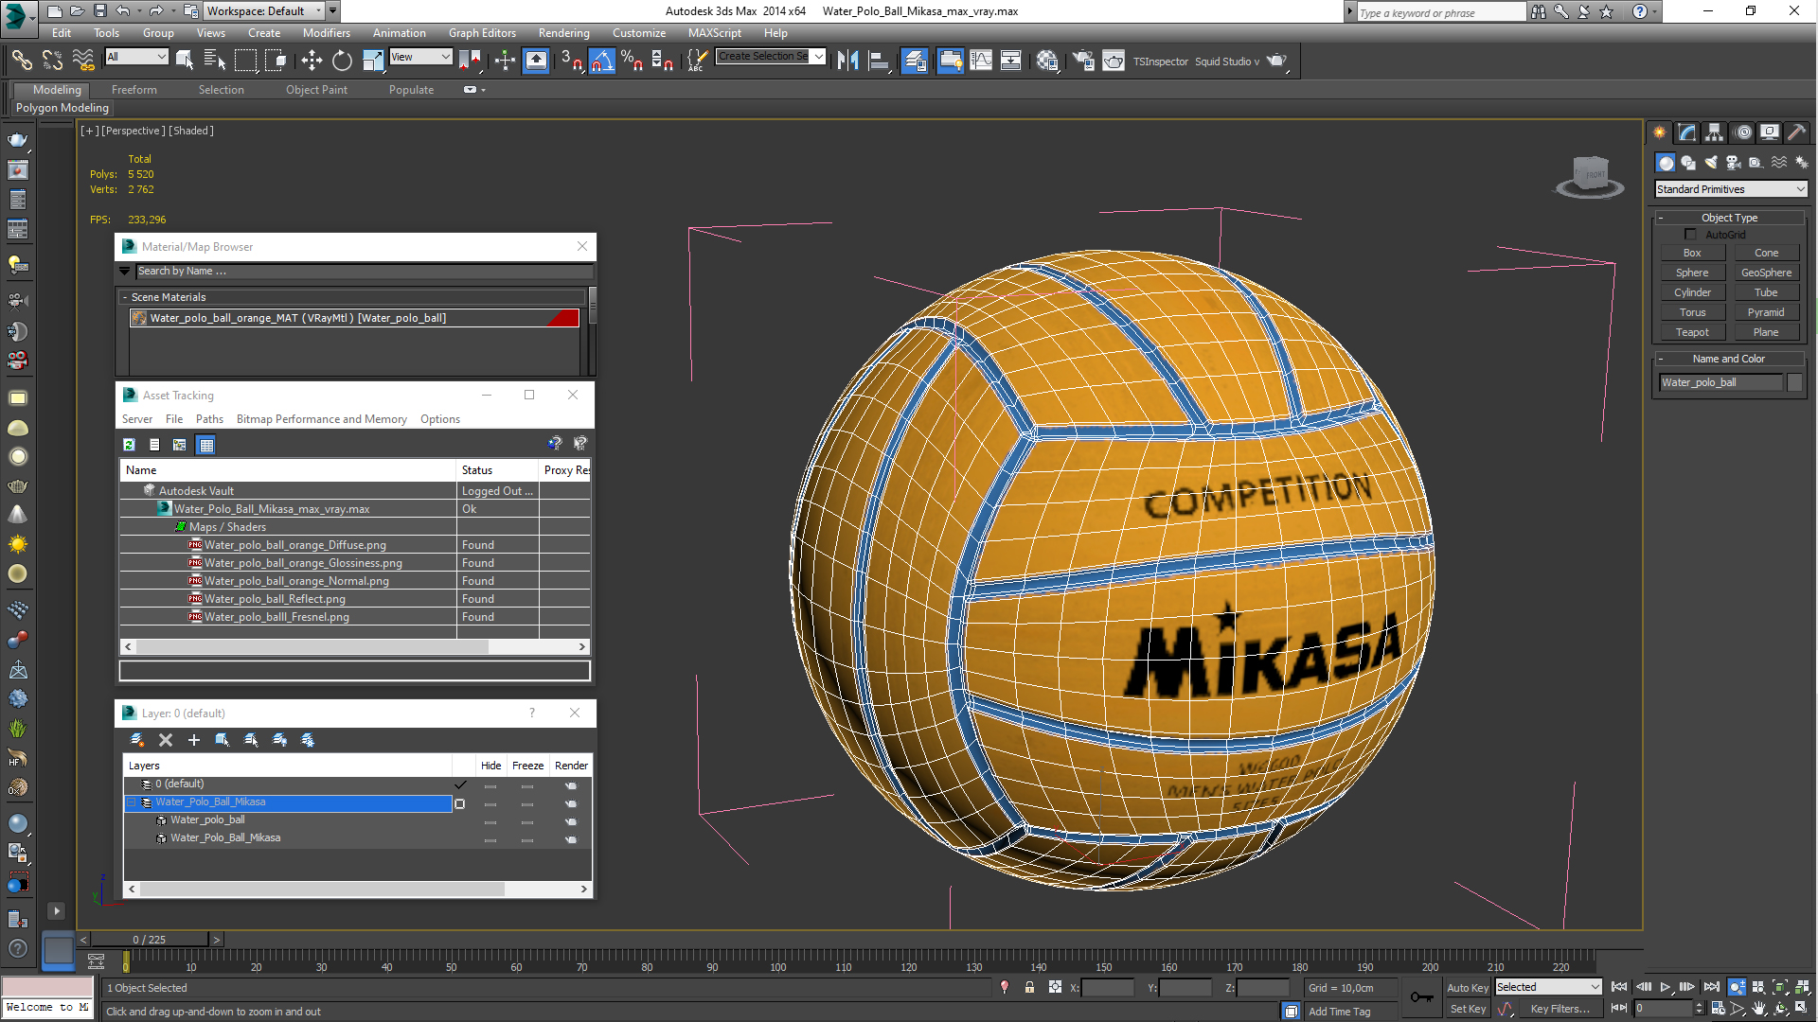Toggle Render for 0 (default) layer
Viewport: 1818px width, 1022px height.
571,785
